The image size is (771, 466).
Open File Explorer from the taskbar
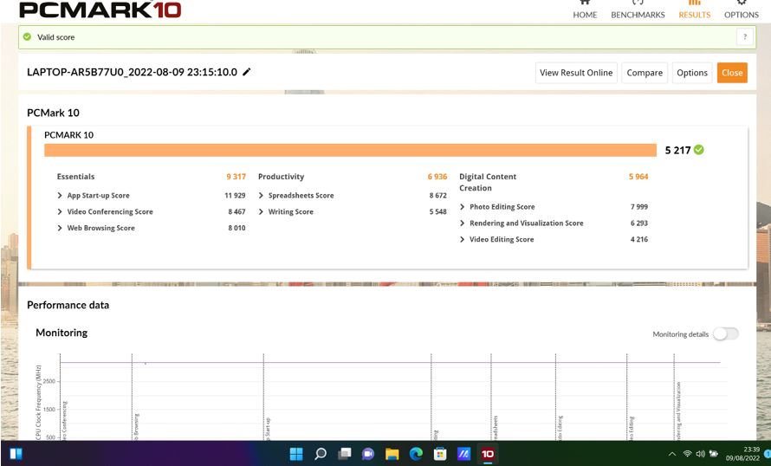click(392, 453)
